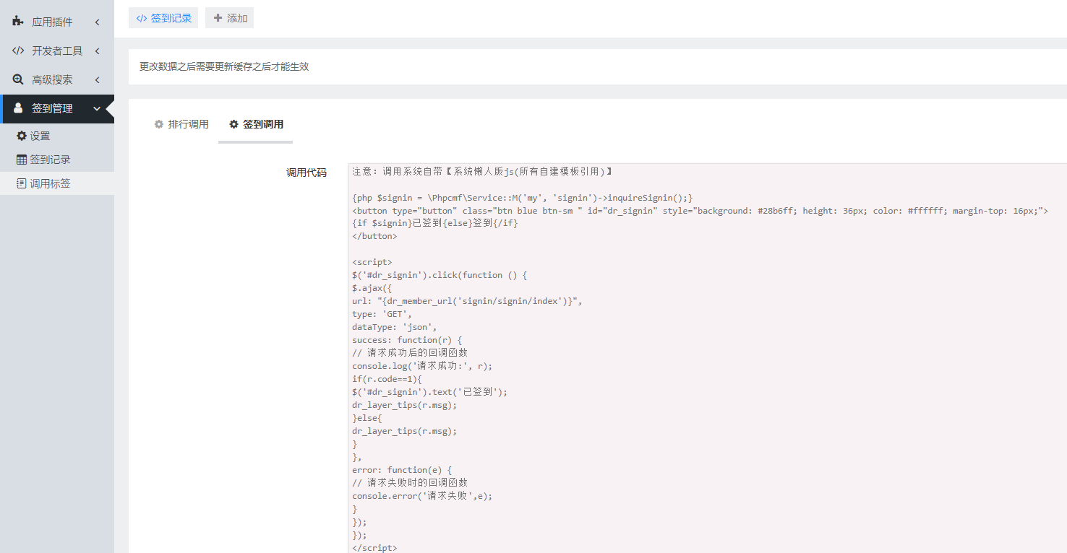This screenshot has height=553, width=1067.
Task: Click the closing '</script>' tag line
Action: coord(374,548)
